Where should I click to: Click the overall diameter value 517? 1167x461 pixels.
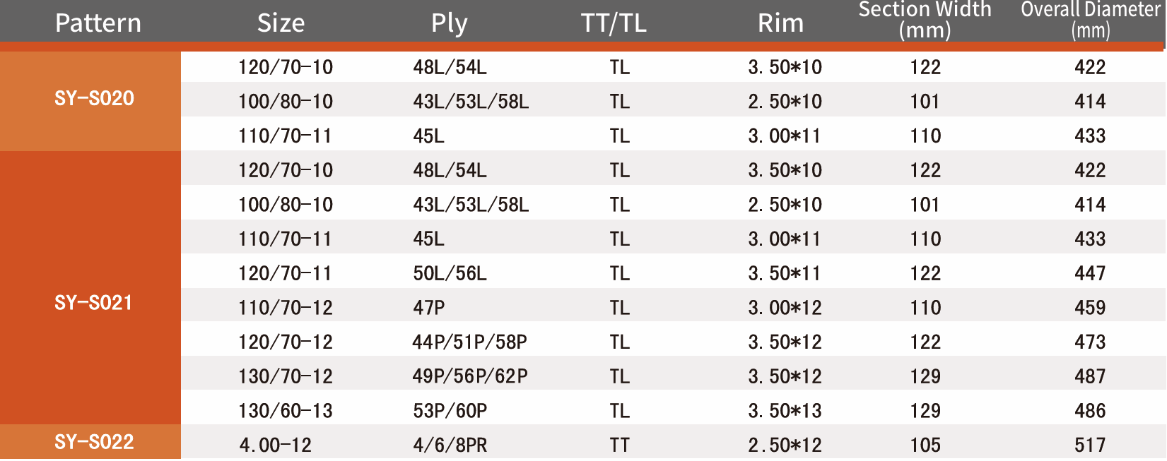(1090, 445)
